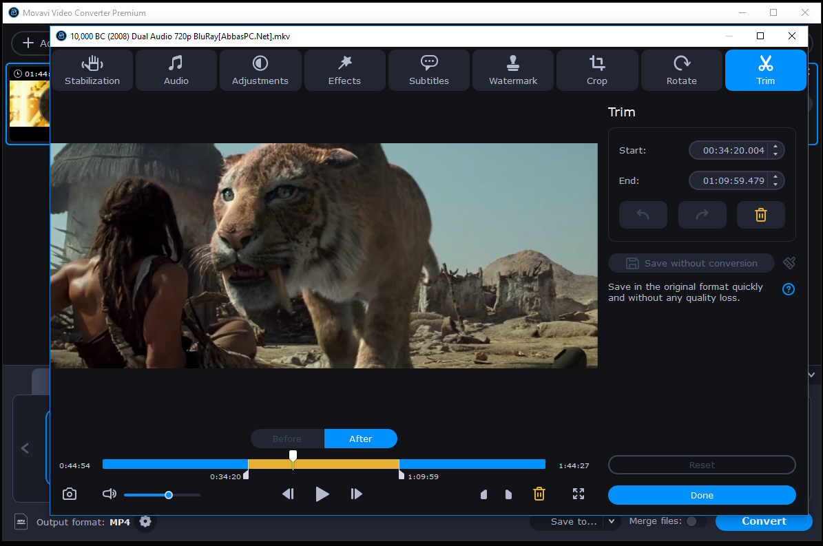Open Save to dropdown arrow in main window
Viewport: 823px width, 546px height.
pos(612,521)
